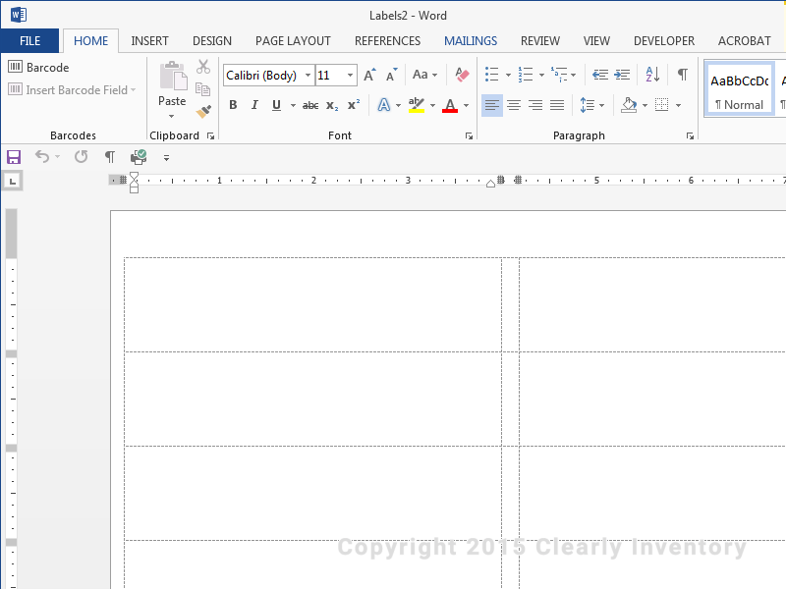Toggle Show/Hide paragraph marks in Paragraph group

coord(682,76)
